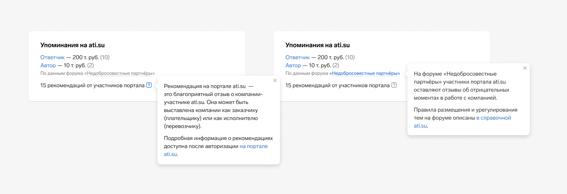
Task: Click the blue «Недобросовестные партнёры» link in right card
Action: point(364,74)
